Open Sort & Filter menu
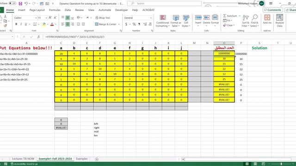Viewport: 296px width, 166px height. tap(246, 21)
